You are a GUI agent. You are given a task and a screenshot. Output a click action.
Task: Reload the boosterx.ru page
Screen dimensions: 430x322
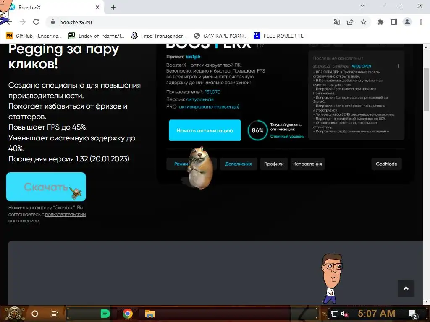(x=36, y=22)
